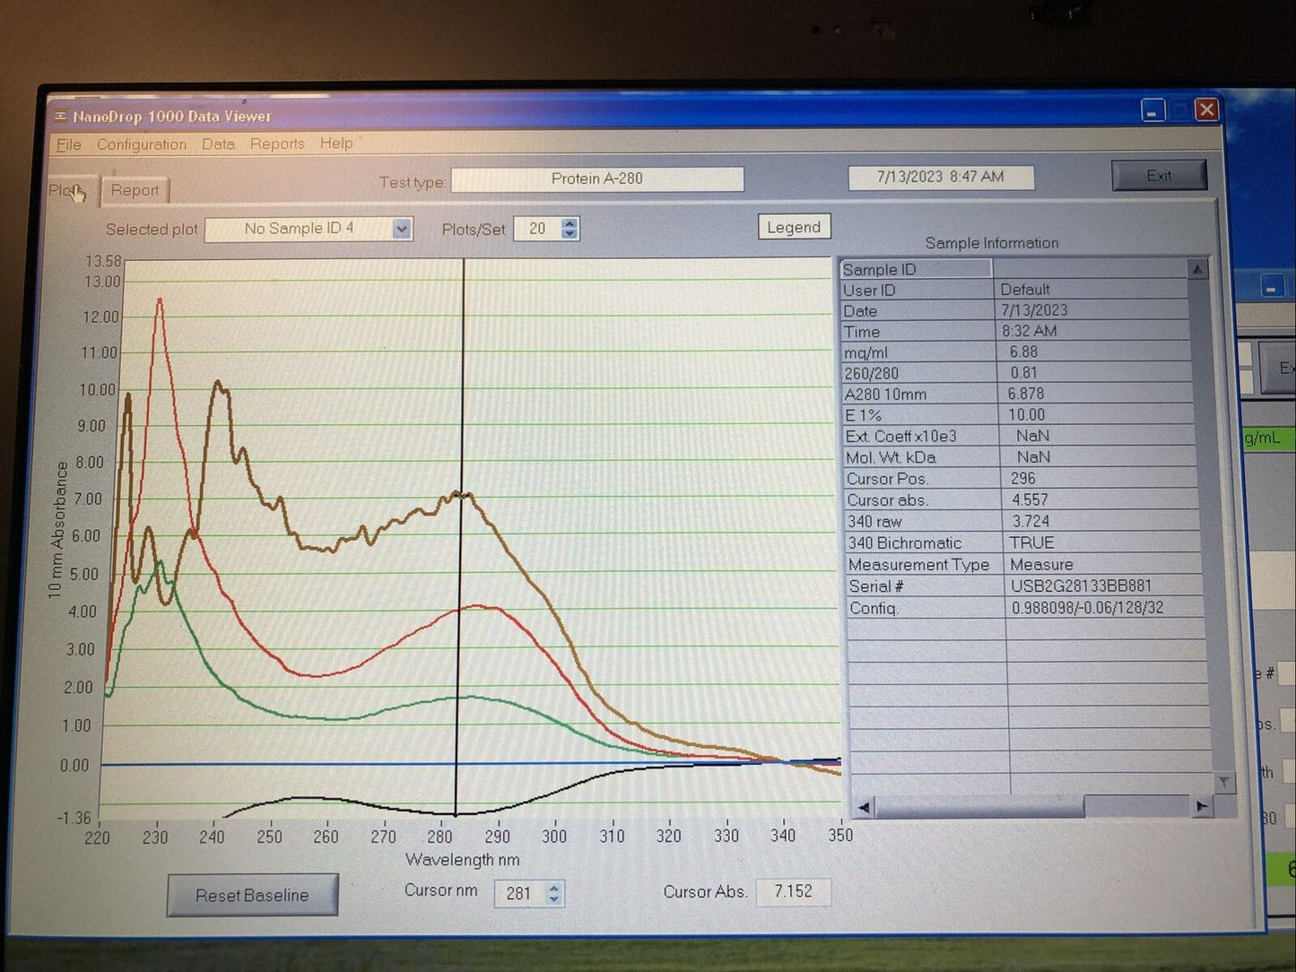The image size is (1296, 972).
Task: Click the Serial # value USB2G28133BB881
Action: click(1081, 586)
